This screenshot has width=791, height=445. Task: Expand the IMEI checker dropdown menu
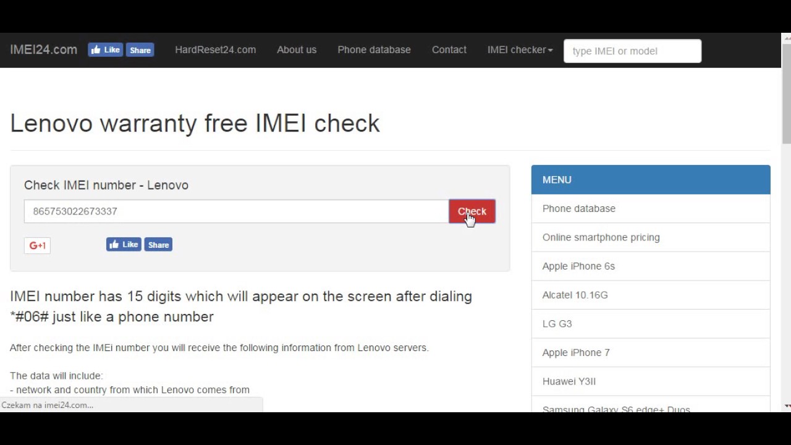(x=520, y=49)
